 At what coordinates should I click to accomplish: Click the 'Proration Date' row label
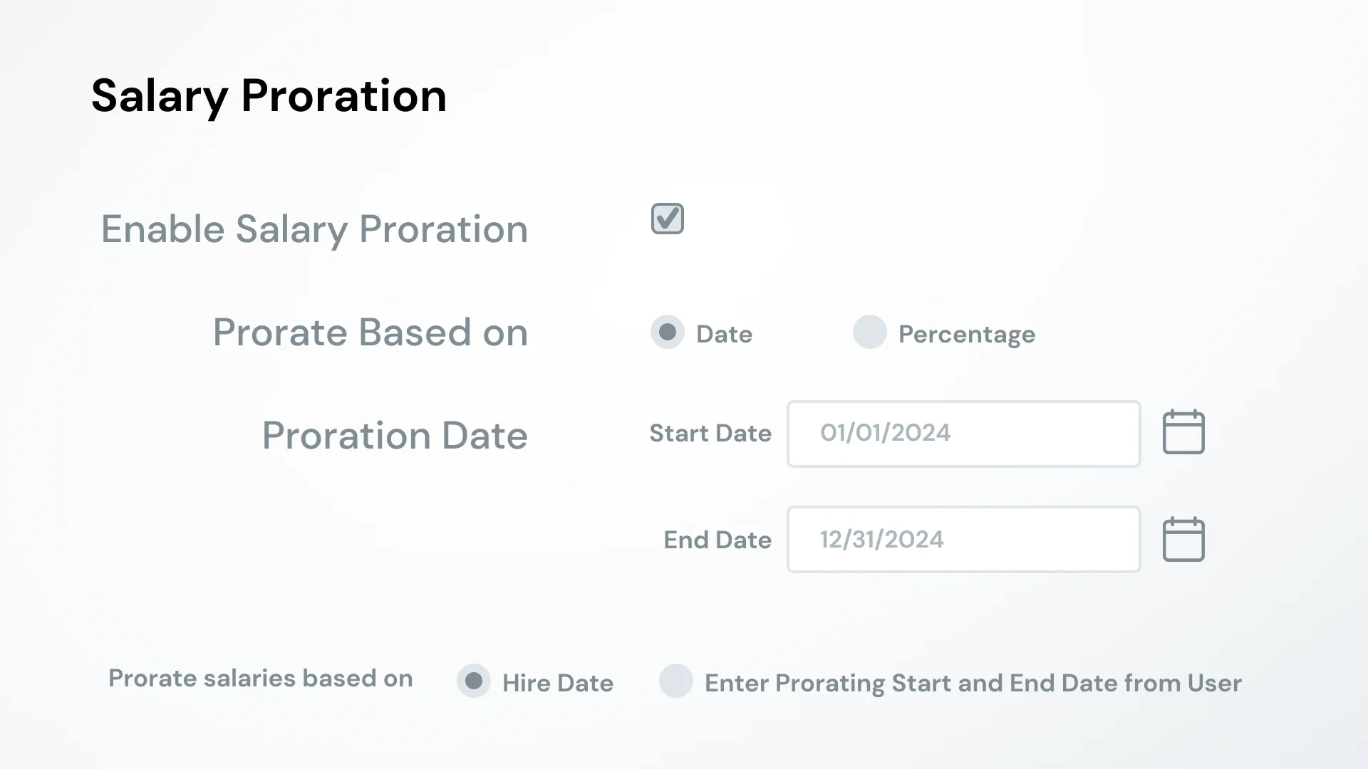click(x=395, y=435)
